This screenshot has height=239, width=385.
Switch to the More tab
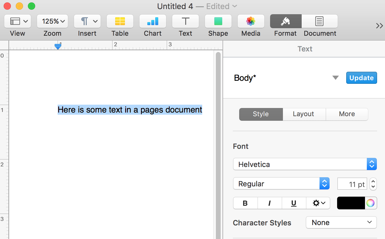pyautogui.click(x=347, y=114)
